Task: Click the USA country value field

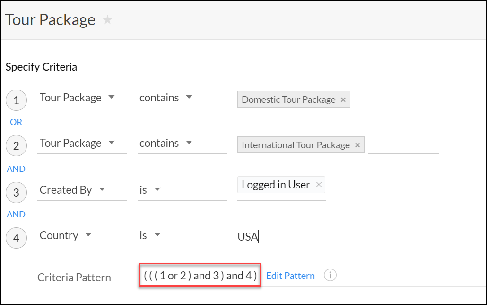Action: click(x=348, y=236)
